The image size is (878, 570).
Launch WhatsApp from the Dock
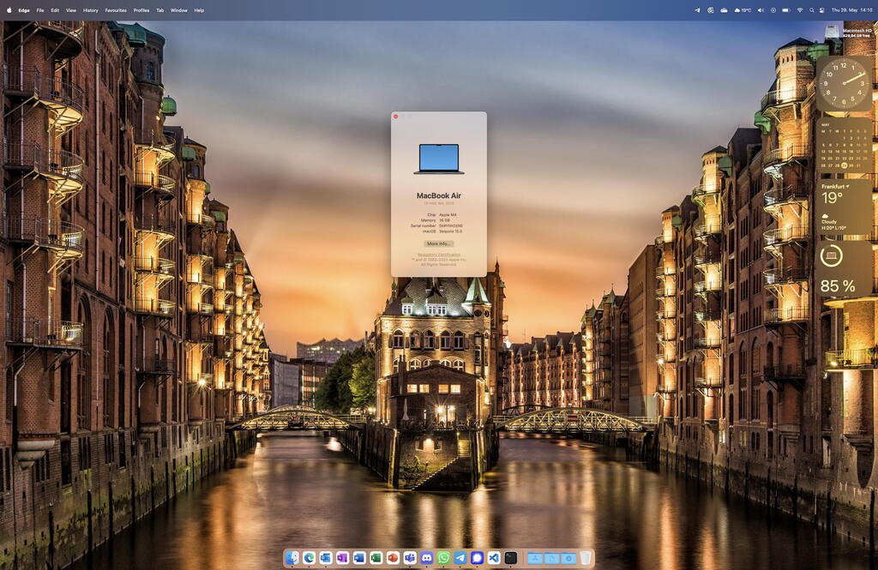point(443,558)
